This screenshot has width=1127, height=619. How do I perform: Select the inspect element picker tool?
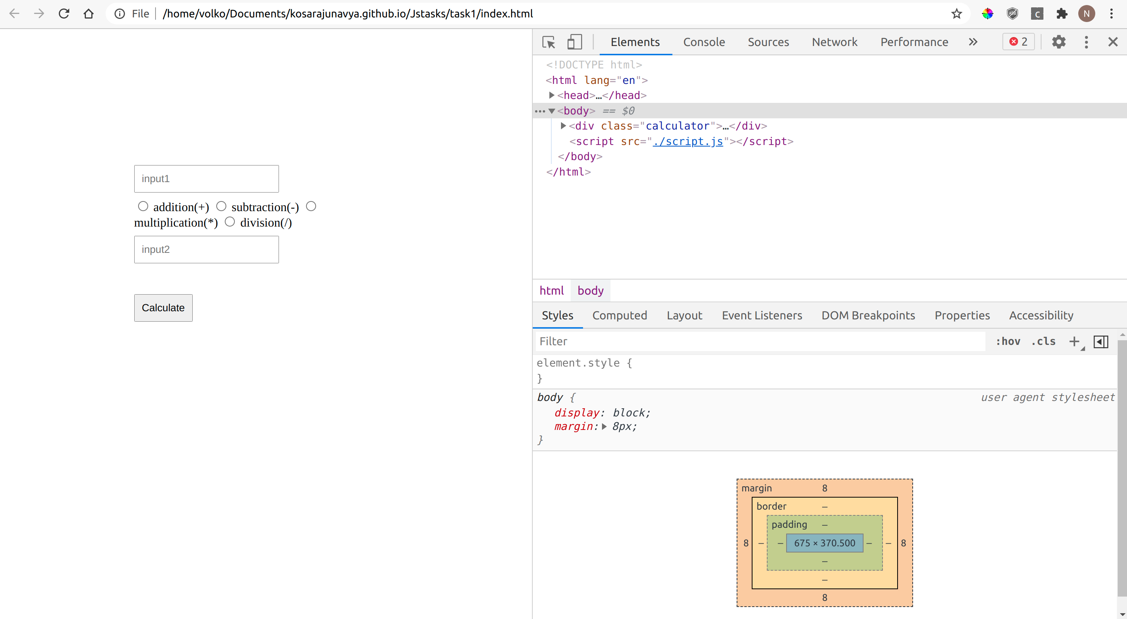pos(548,42)
